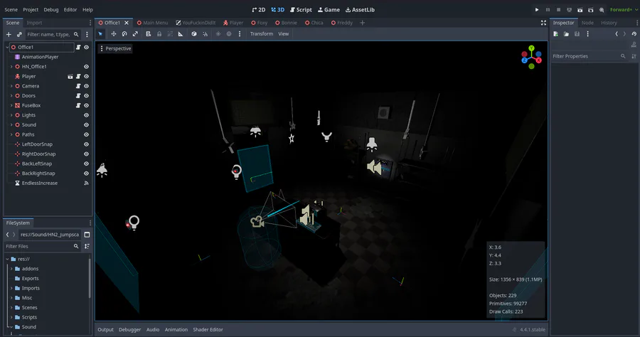Screen dimensions: 640x337
Task: Open script attached to Office1 node
Action: (78, 48)
